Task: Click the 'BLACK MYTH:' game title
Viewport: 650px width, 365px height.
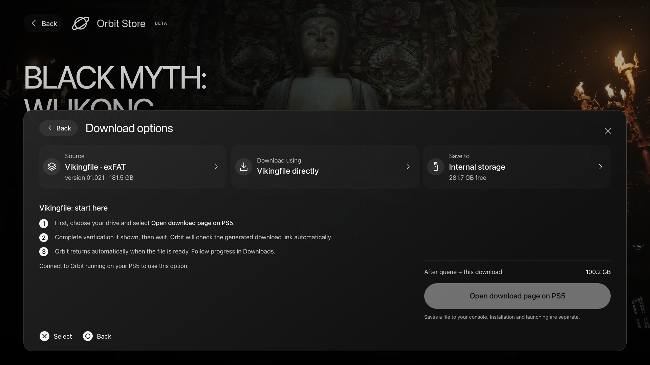Action: [x=115, y=78]
